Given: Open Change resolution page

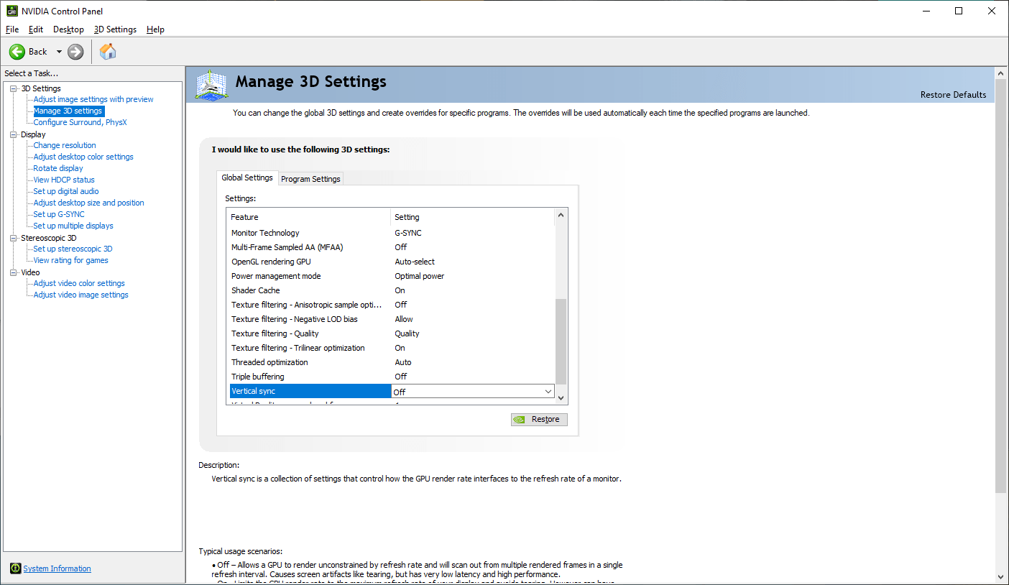Looking at the screenshot, I should [x=65, y=145].
